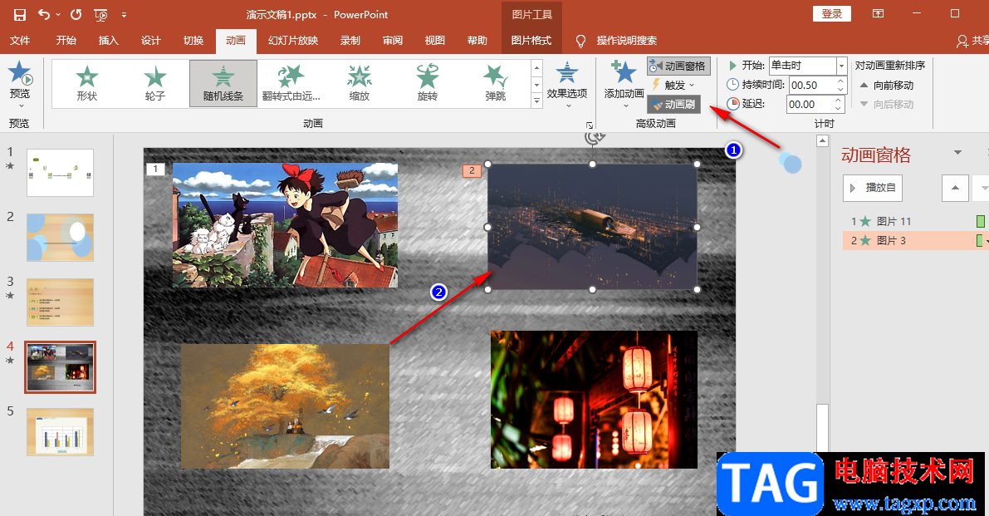The width and height of the screenshot is (989, 516).
Task: Select 图片 11 animation entry
Action: point(915,221)
